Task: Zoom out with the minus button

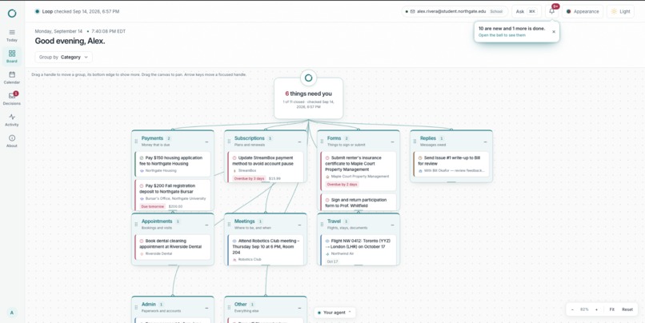Action: [x=573, y=309]
